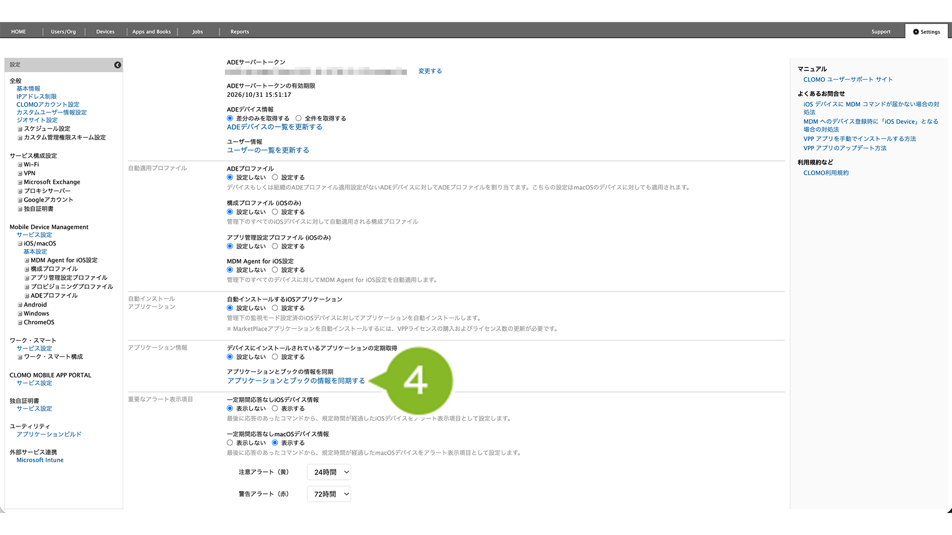952x535 pixels.
Task: Expand the スケジュール設定 node
Action: [x=20, y=129]
